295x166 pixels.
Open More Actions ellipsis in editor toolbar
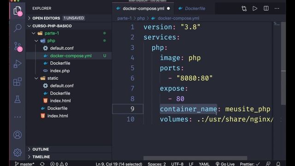pyautogui.click(x=277, y=8)
